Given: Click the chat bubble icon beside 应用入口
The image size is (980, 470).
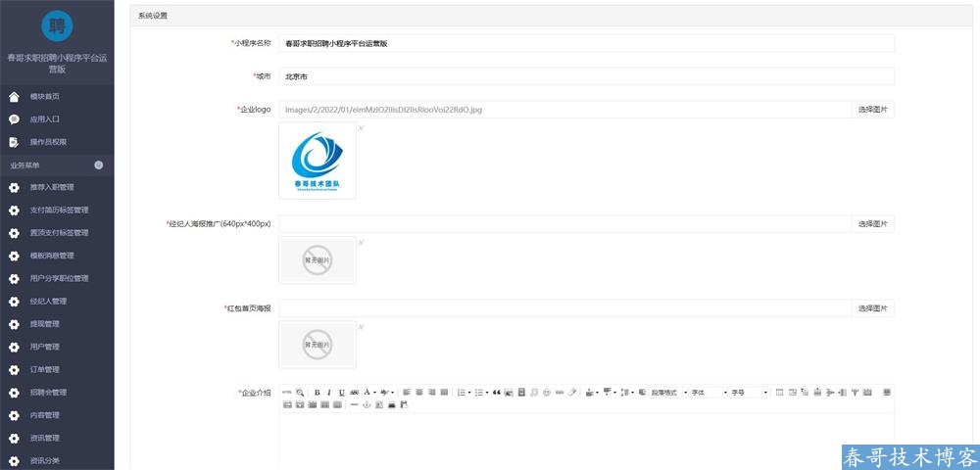Looking at the screenshot, I should tap(14, 119).
